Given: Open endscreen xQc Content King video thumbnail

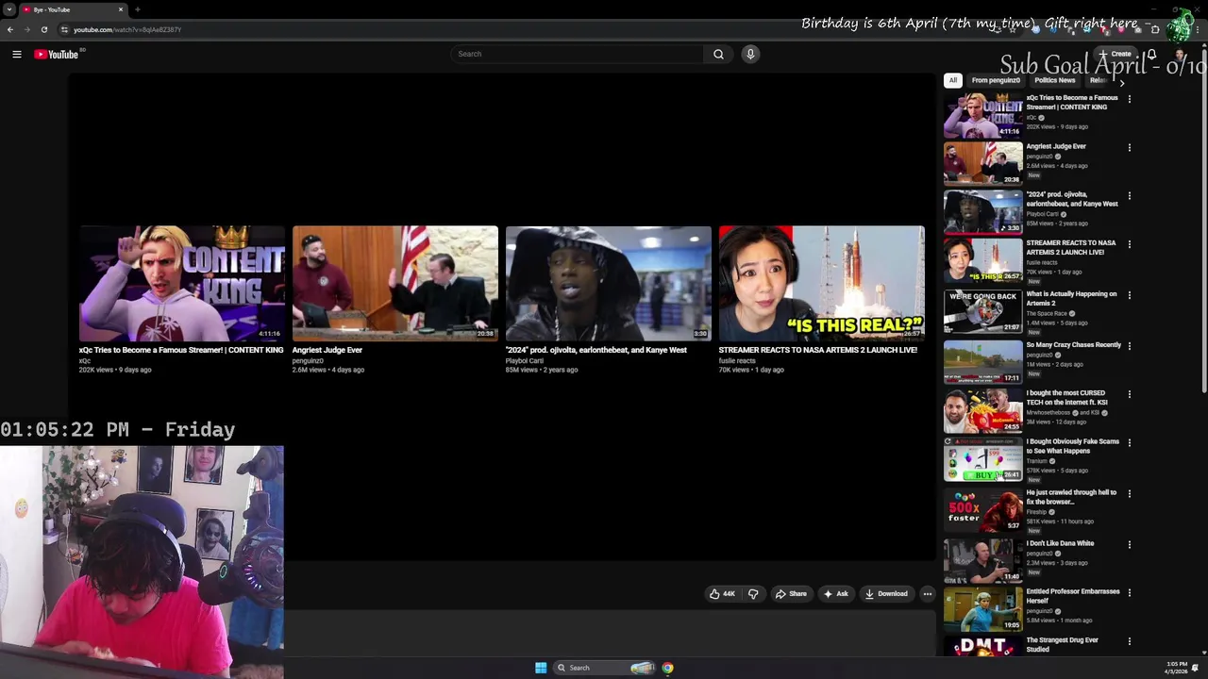Looking at the screenshot, I should (182, 283).
